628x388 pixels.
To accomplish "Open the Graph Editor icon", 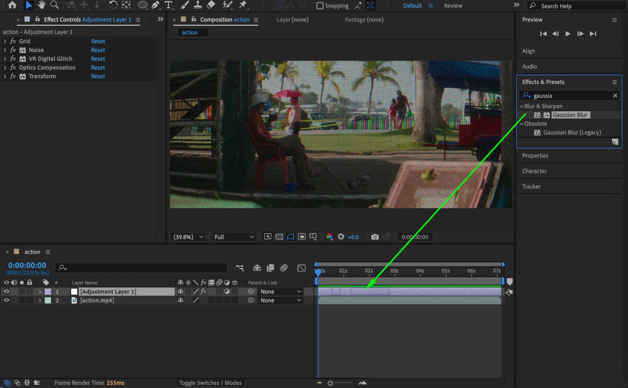I will (301, 268).
